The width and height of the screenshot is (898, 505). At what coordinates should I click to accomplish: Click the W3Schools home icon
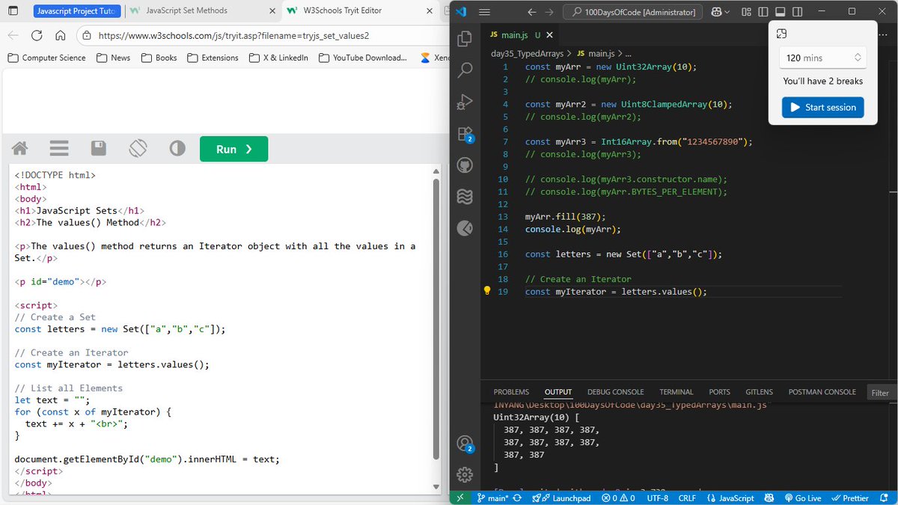(x=20, y=149)
